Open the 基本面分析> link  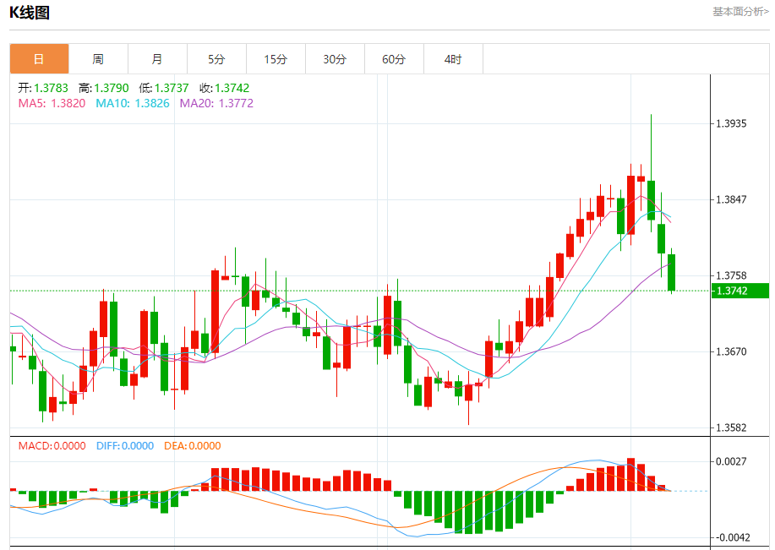(740, 12)
